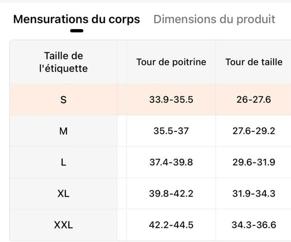291x242 pixels.
Task: Select the highlighted size S row label
Action: tap(63, 100)
